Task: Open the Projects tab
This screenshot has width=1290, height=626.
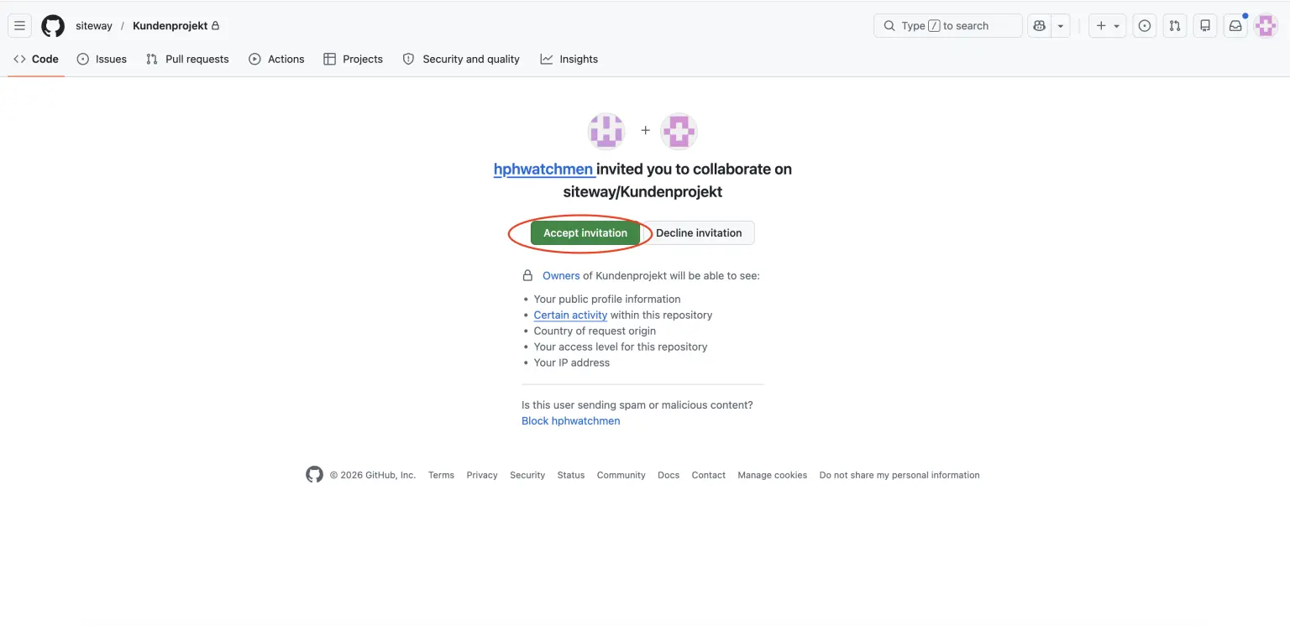Action: coord(353,59)
